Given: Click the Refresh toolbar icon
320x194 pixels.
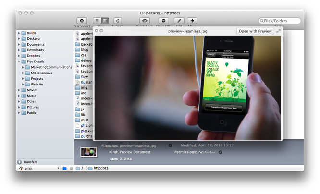Looking at the screenshot, I should coord(117,21).
